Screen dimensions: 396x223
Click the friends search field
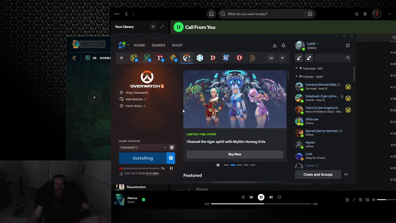click(333, 58)
